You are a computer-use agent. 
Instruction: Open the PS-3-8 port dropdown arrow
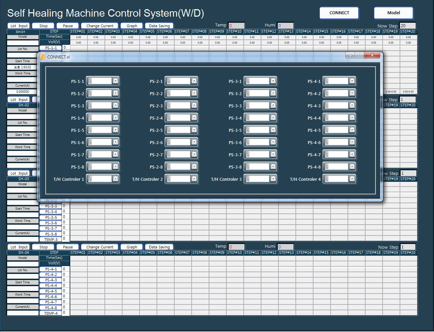point(273,167)
